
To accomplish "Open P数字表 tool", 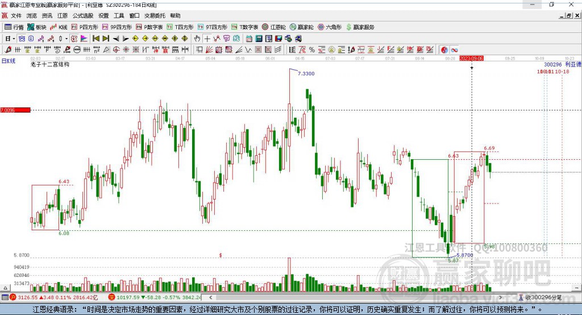I will (x=149, y=27).
